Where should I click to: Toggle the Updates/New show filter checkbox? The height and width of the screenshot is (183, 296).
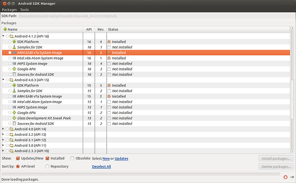pos(18,158)
